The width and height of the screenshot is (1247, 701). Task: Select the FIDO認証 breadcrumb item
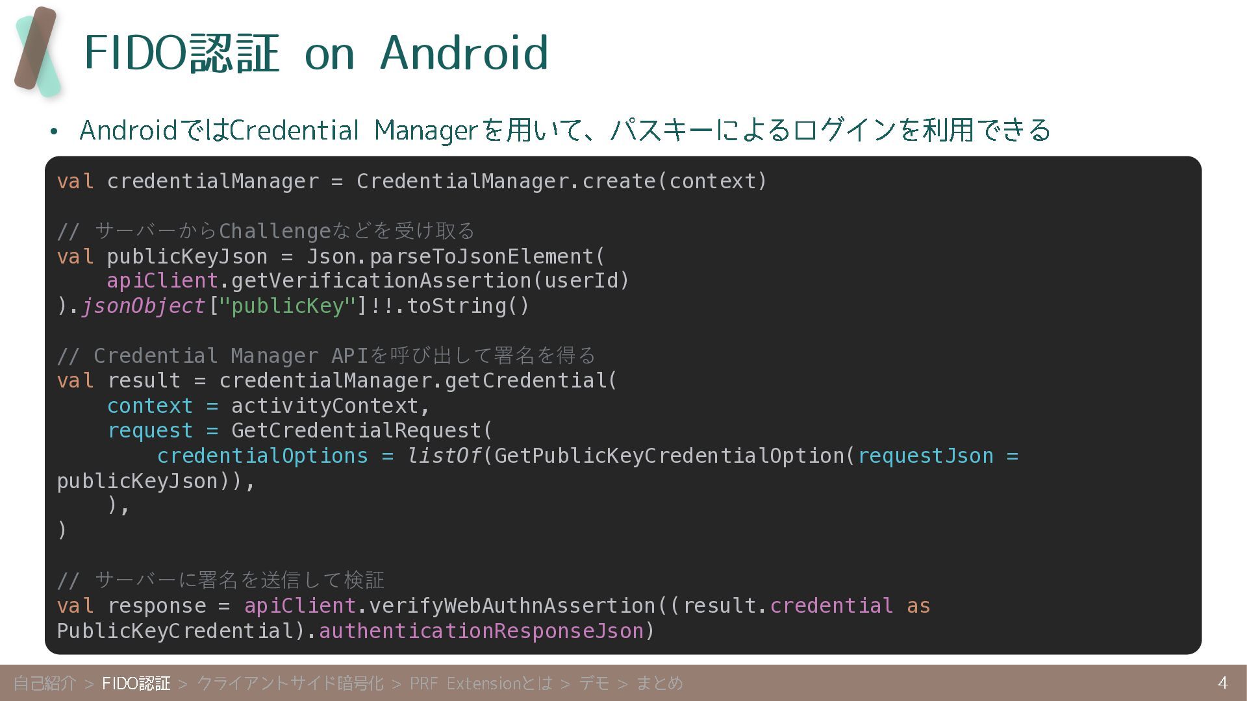point(136,683)
